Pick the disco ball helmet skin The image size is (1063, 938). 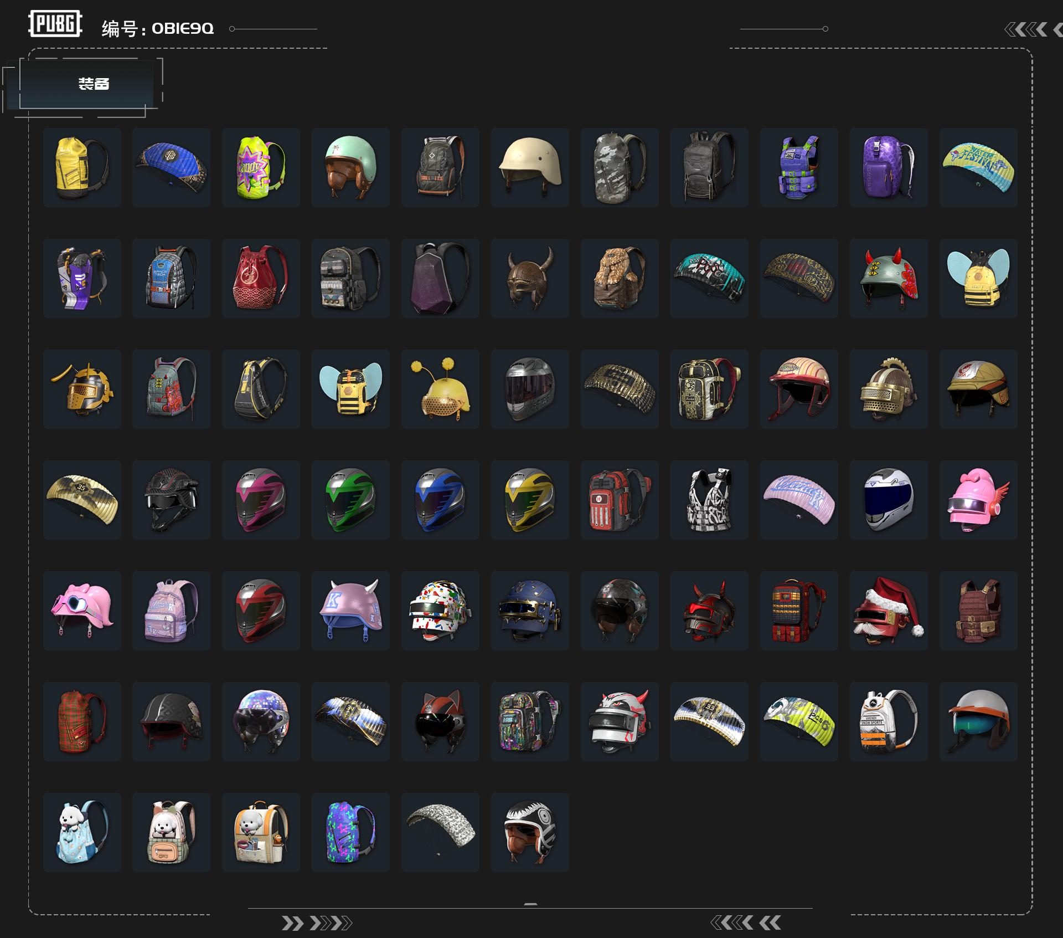click(261, 721)
